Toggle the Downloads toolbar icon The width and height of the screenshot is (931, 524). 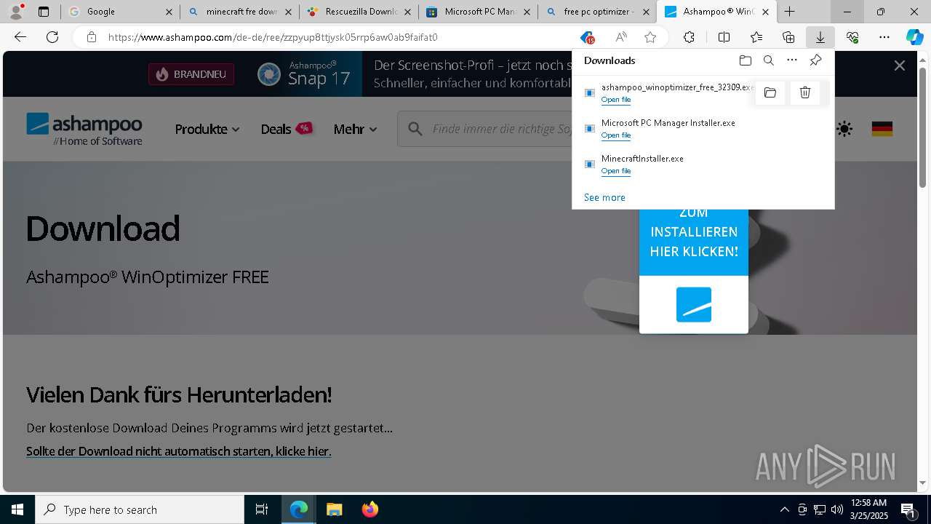click(820, 37)
